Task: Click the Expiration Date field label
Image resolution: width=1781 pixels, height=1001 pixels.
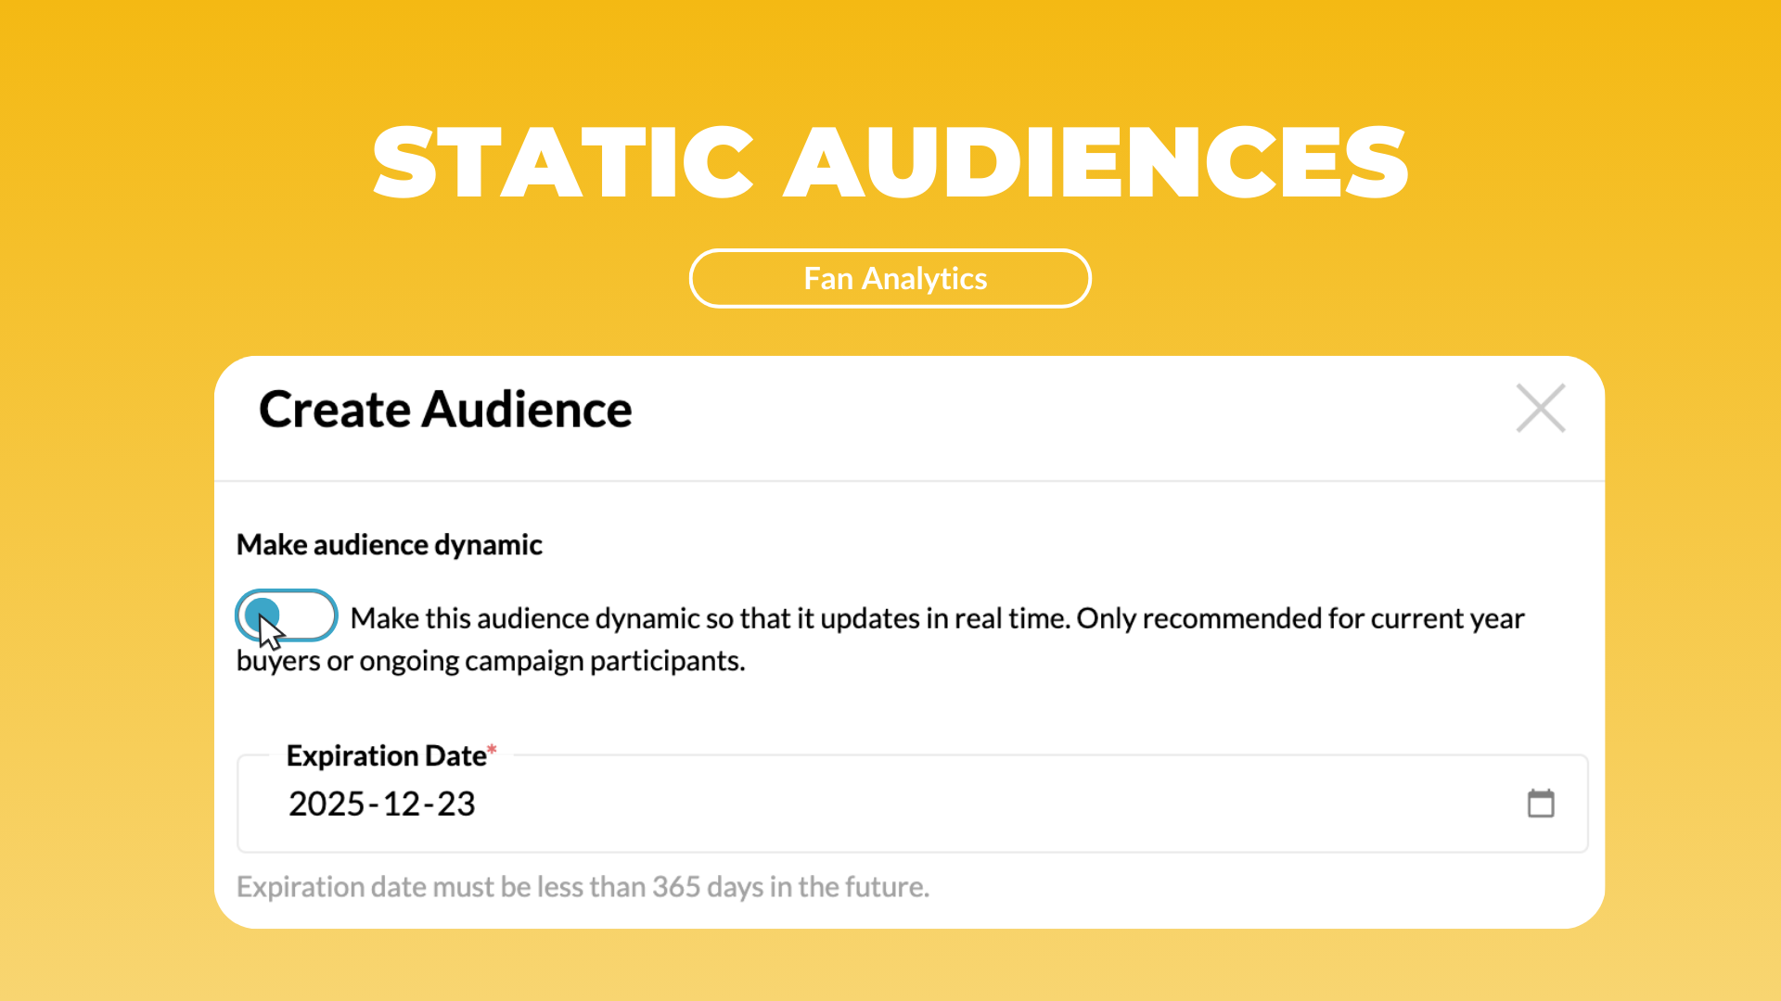Action: pos(387,755)
